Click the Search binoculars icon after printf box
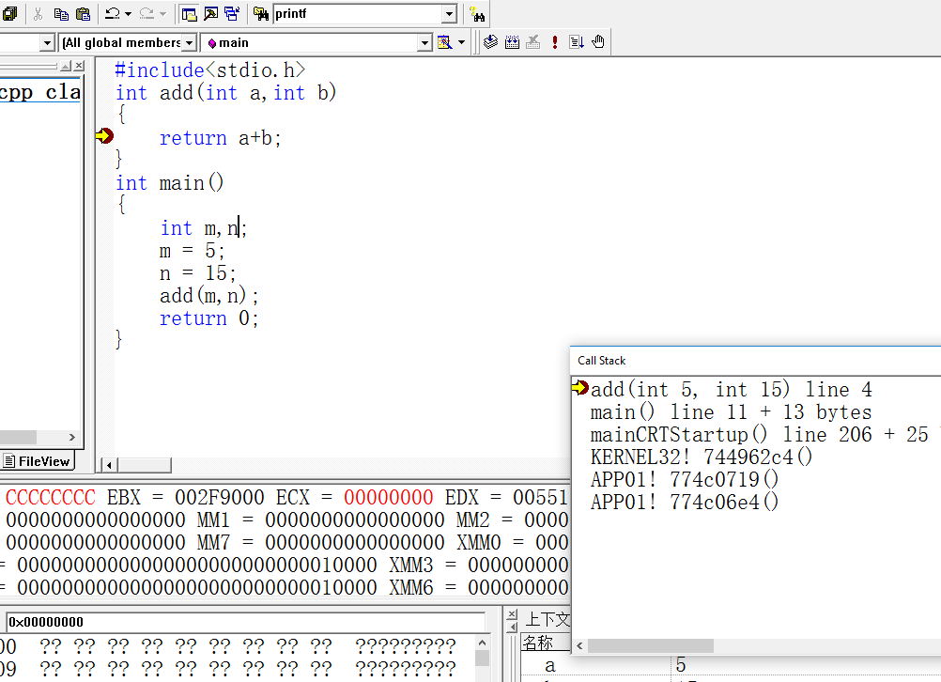941x682 pixels. pos(477,14)
